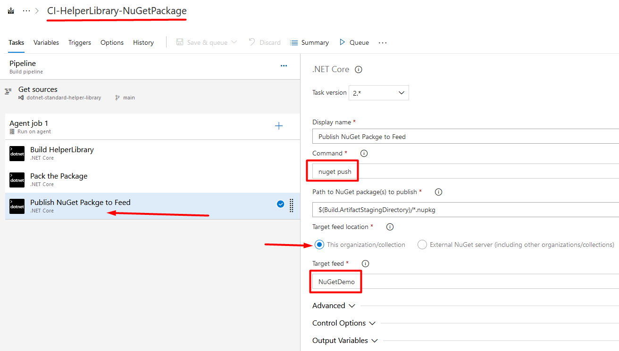
Task: Select Agent job 1
Action: point(152,127)
